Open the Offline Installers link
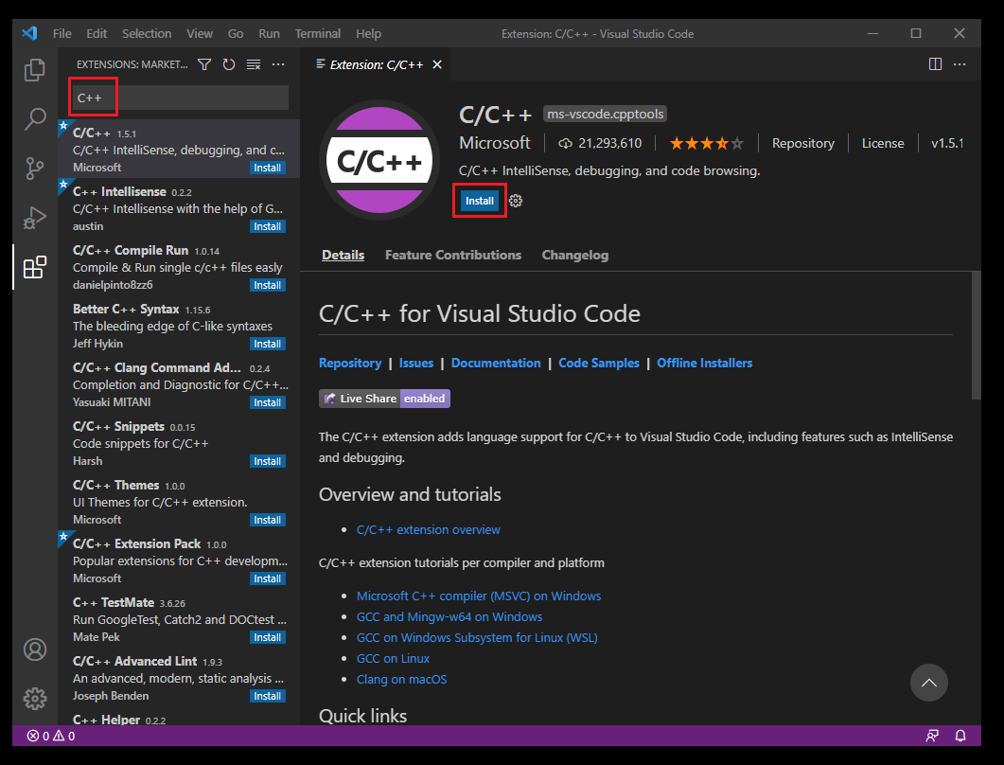Image resolution: width=1004 pixels, height=765 pixels. (x=704, y=363)
